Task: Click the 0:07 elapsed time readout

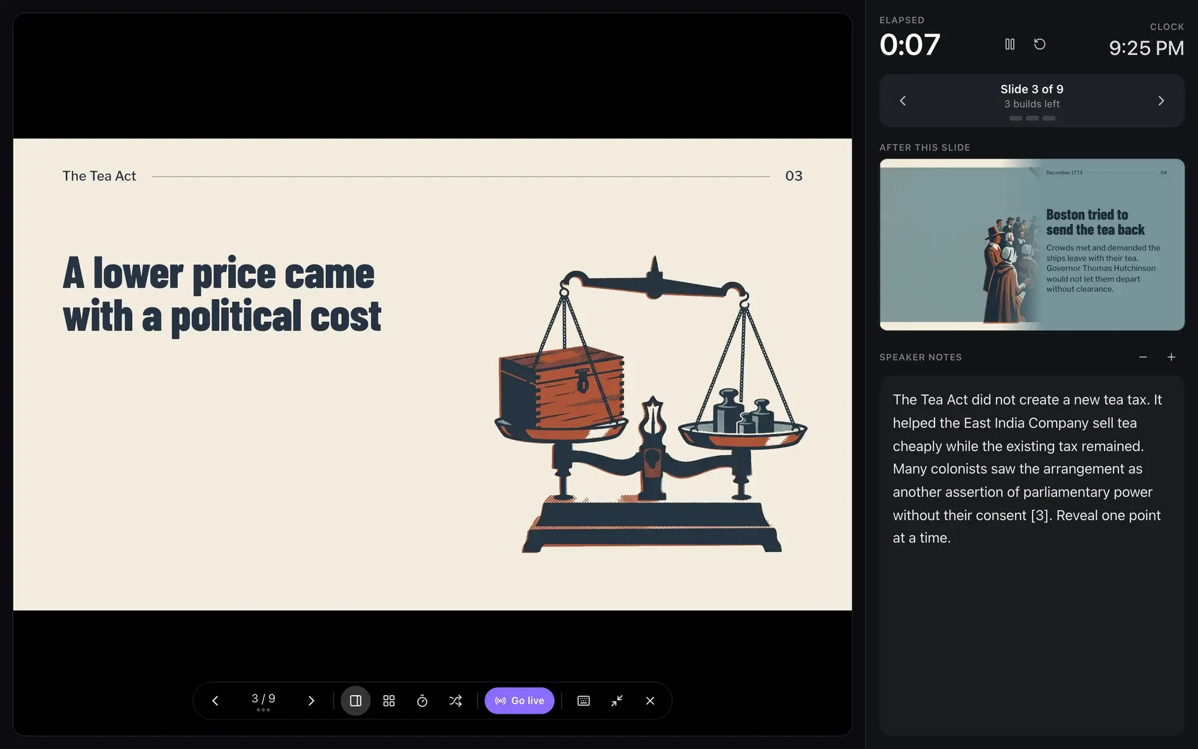Action: coord(910,44)
